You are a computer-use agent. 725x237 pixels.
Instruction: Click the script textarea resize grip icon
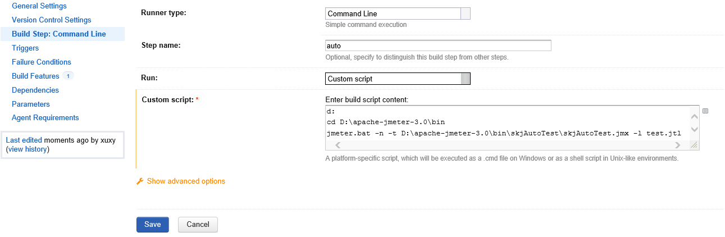[694, 145]
